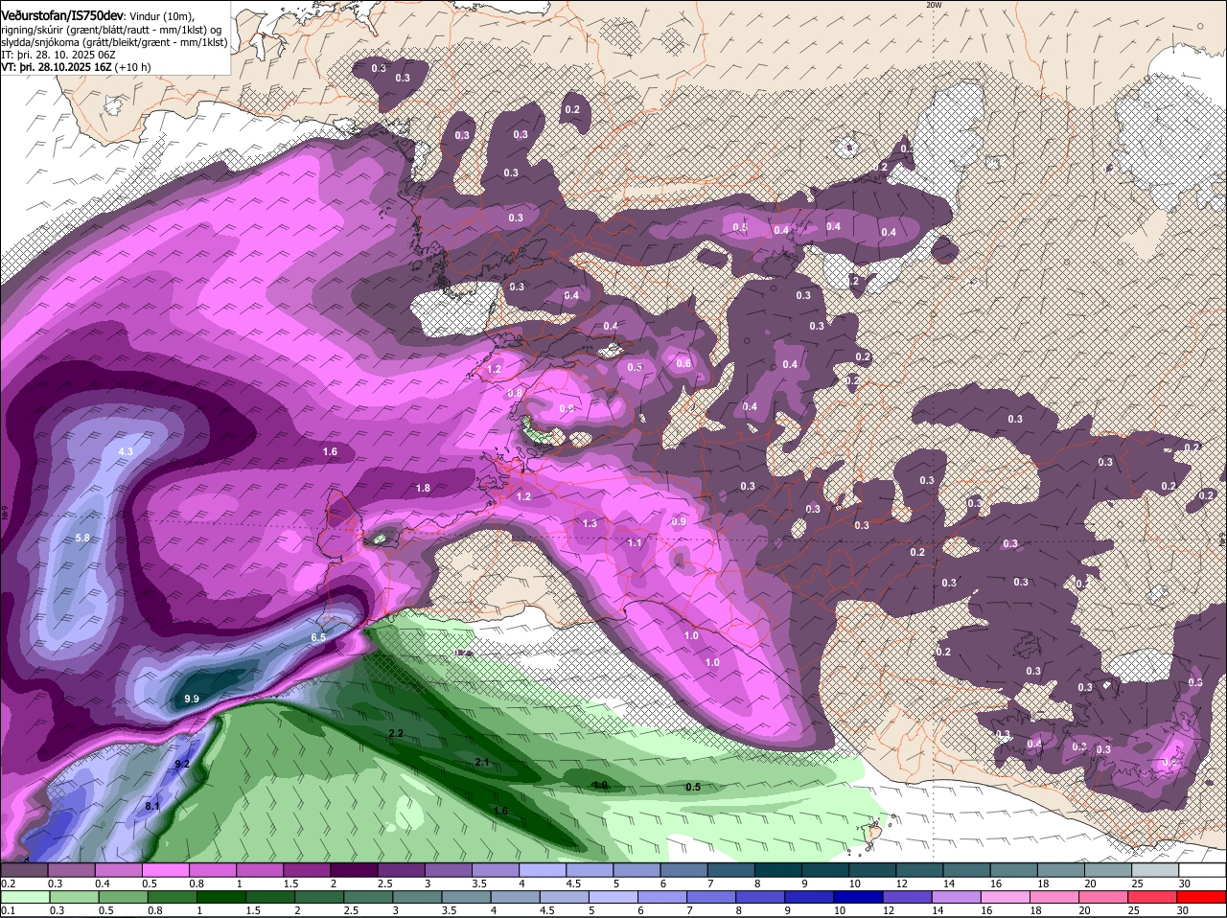This screenshot has height=918, width=1227.
Task: Click the dark green 1–1.5 swatch in lower legend
Action: (x=220, y=898)
